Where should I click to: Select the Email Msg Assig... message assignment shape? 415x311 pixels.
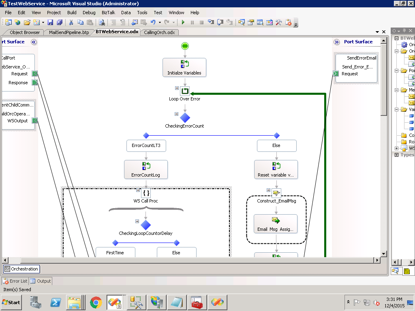[x=276, y=224]
